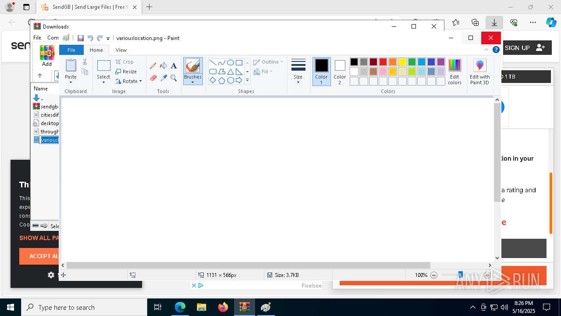Select the Color picker eyedropper tool
Image resolution: width=561 pixels, height=316 pixels.
(x=163, y=78)
